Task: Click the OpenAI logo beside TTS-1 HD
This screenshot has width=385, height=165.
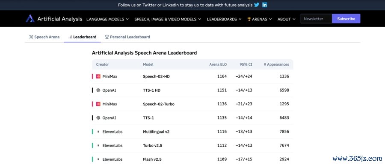Action: tap(98, 90)
